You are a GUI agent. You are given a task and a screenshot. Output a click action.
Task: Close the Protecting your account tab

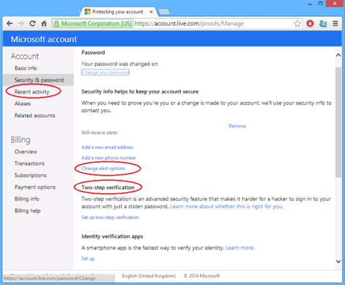[x=151, y=12]
